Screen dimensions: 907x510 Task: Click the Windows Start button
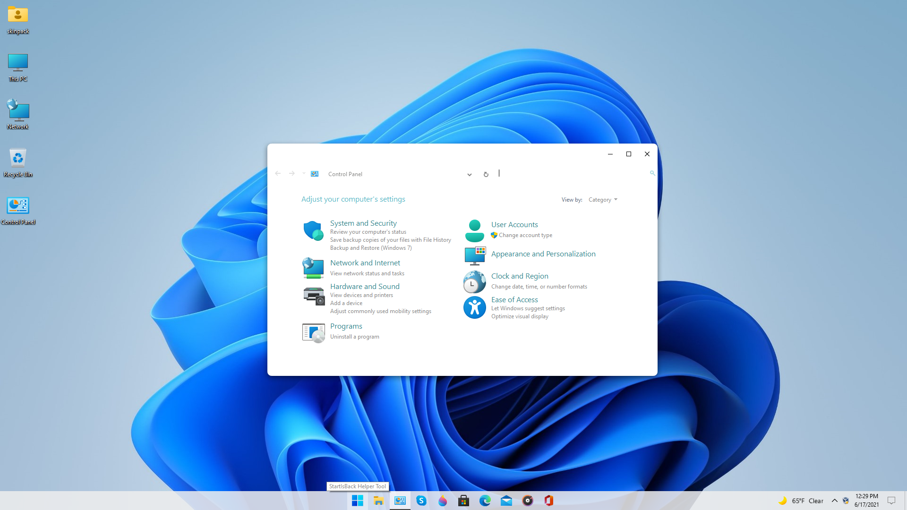pos(357,500)
